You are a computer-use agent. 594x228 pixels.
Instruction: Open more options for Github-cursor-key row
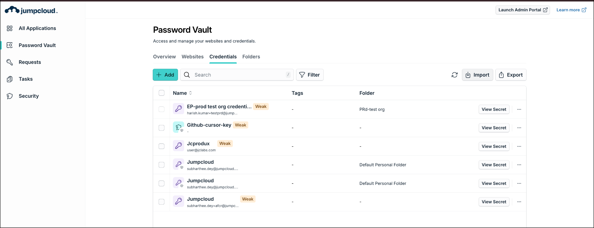(x=519, y=128)
